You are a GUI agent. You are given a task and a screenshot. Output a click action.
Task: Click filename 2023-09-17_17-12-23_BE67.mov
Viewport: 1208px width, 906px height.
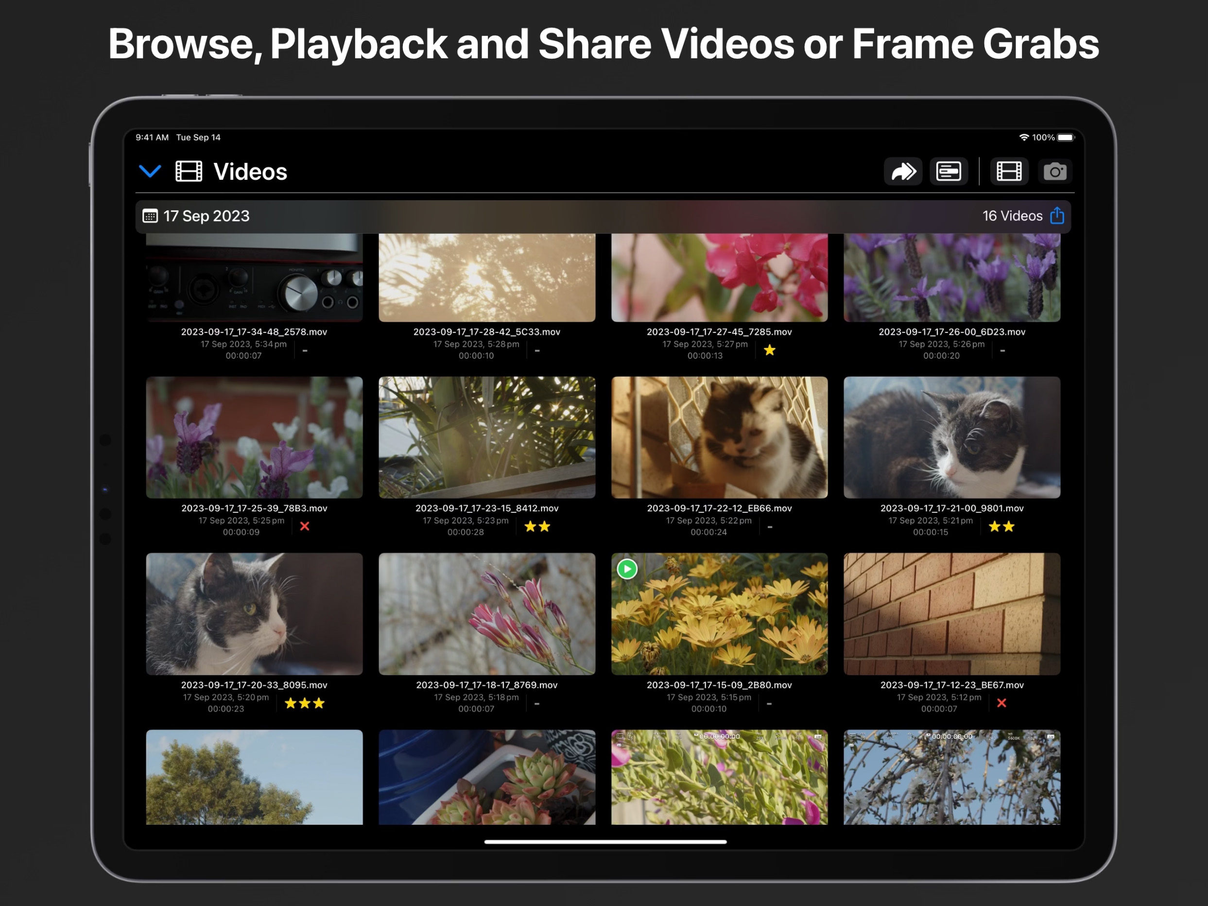[952, 685]
